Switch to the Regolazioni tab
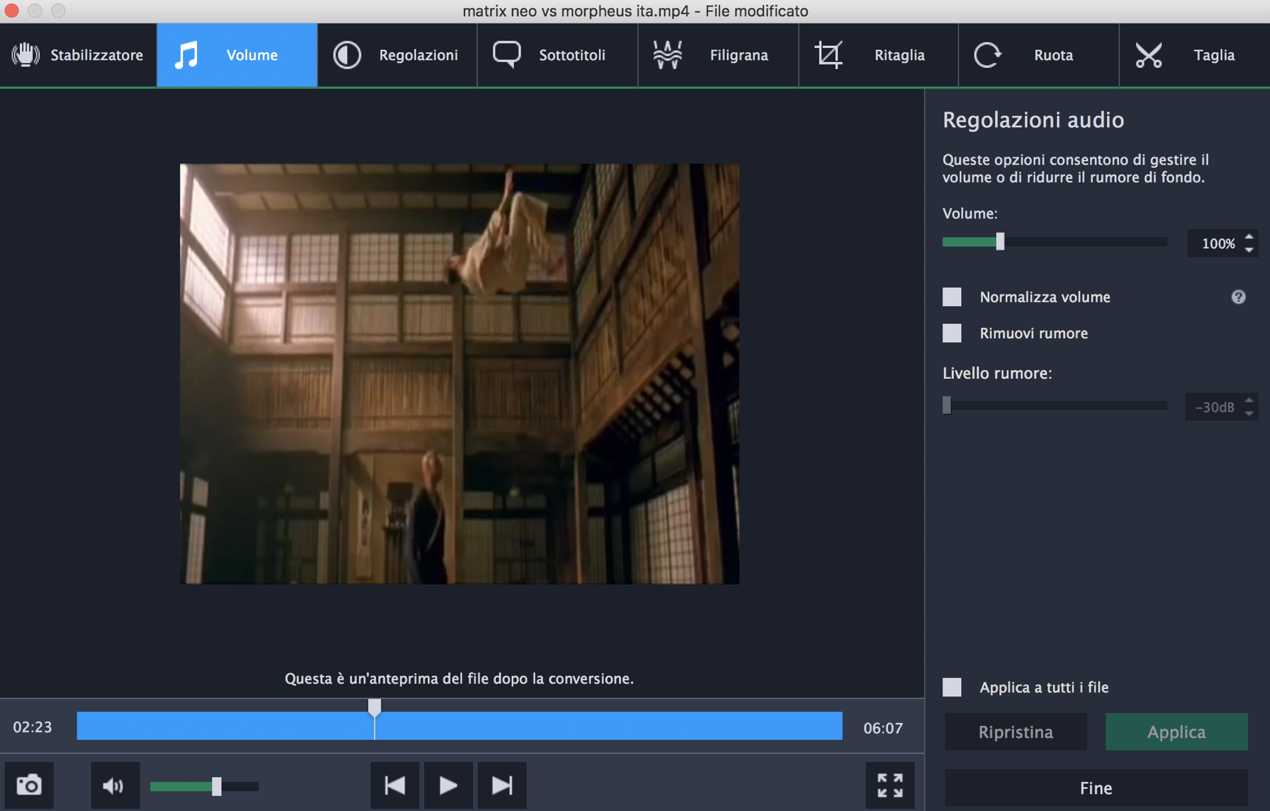 pos(397,55)
